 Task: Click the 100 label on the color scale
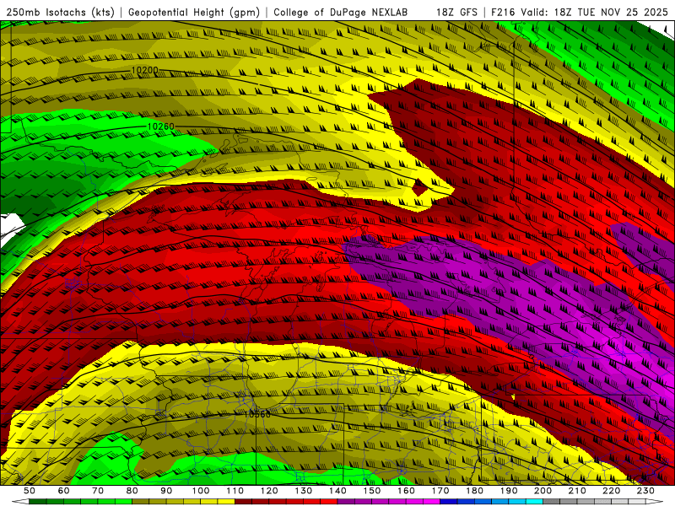[x=201, y=491]
